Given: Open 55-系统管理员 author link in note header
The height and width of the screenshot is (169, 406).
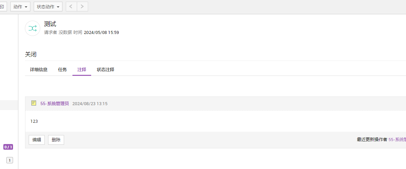Looking at the screenshot, I should tap(54, 103).
